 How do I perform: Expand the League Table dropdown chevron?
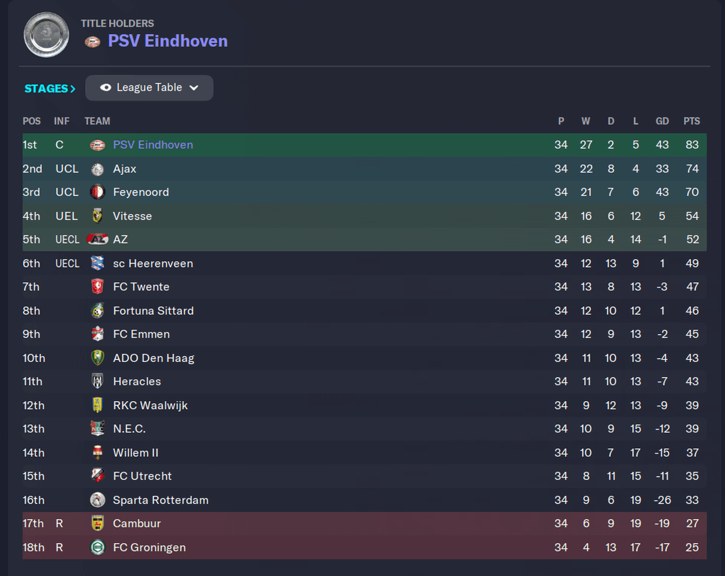pyautogui.click(x=194, y=88)
